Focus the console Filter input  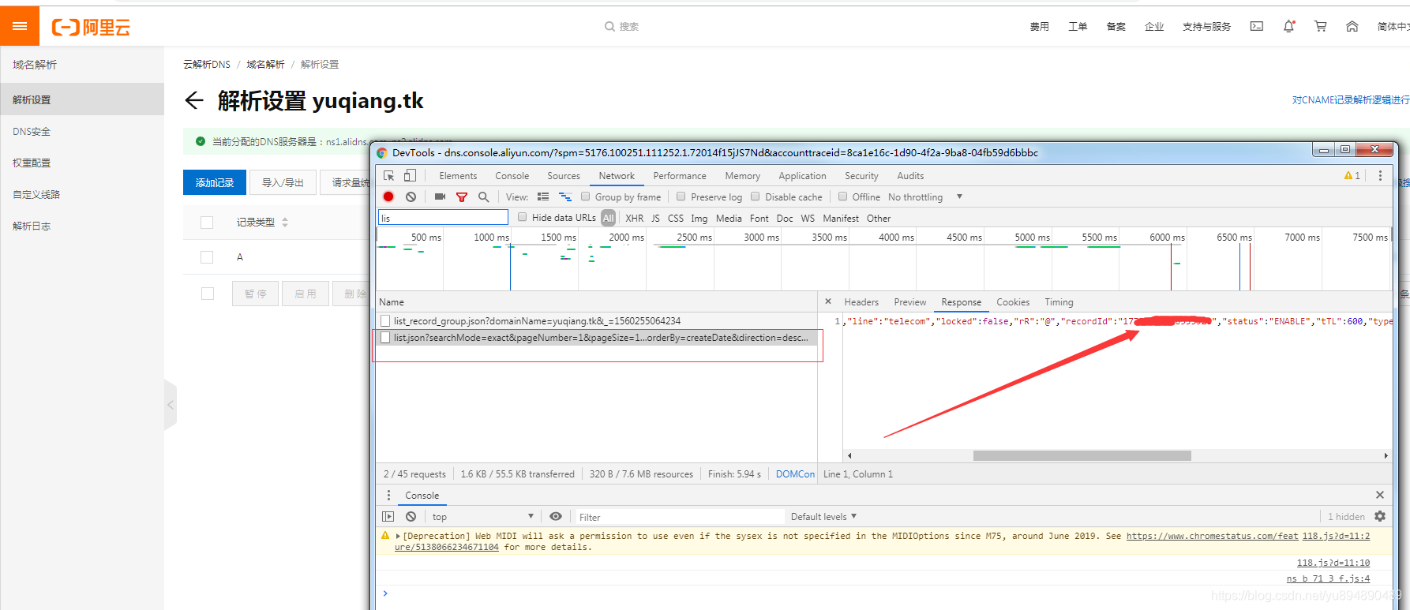tap(679, 517)
